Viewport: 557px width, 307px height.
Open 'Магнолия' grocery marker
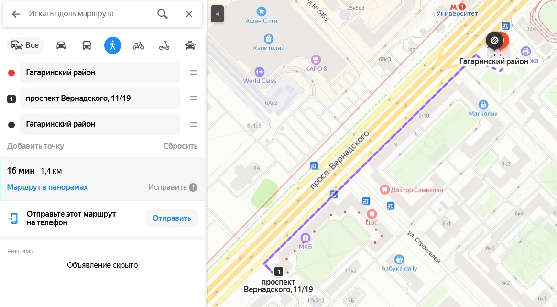pos(483,104)
